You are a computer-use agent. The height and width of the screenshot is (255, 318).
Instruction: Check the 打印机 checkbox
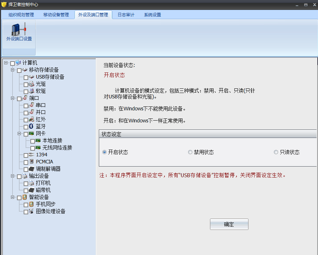tap(26, 184)
